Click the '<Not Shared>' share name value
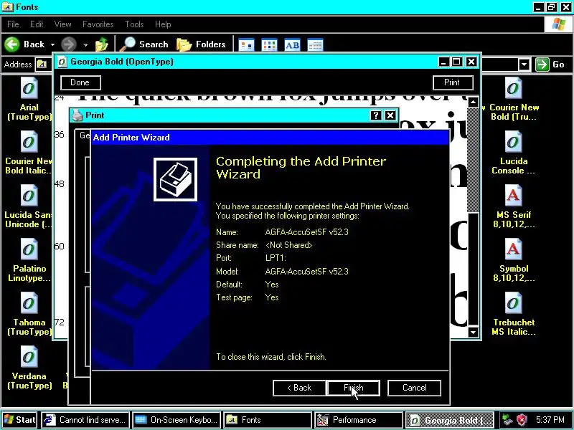 [289, 245]
